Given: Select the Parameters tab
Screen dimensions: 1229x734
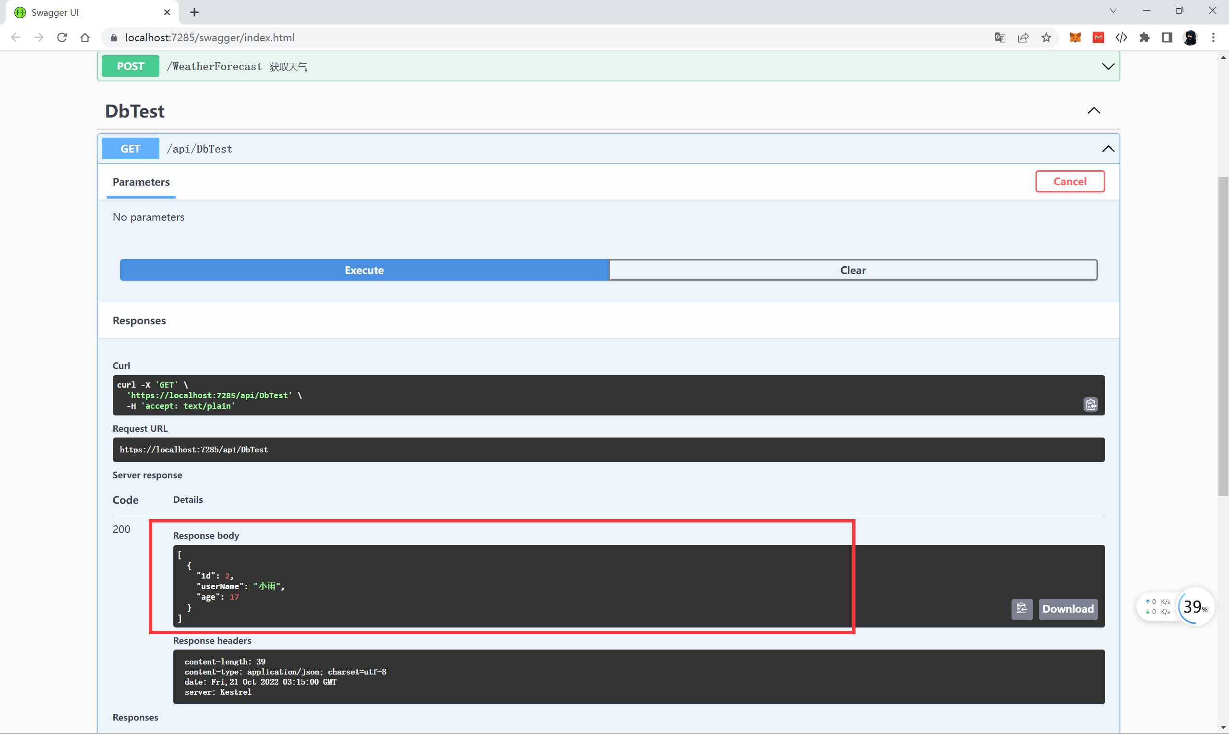Looking at the screenshot, I should click(141, 182).
